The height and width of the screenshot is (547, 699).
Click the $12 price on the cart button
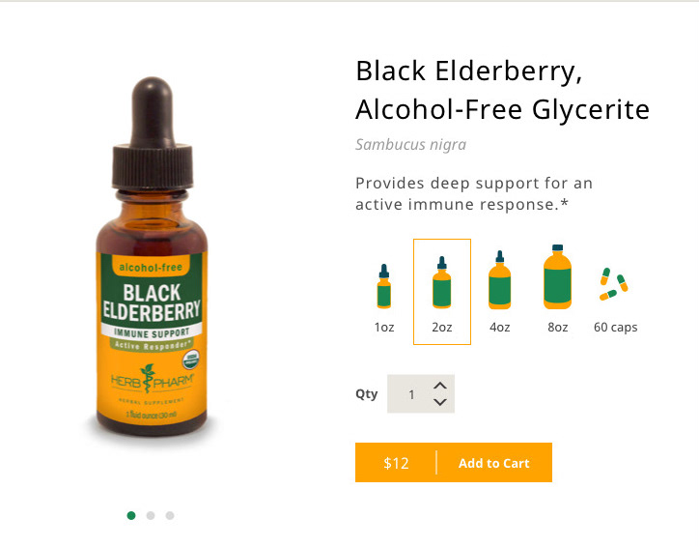396,463
